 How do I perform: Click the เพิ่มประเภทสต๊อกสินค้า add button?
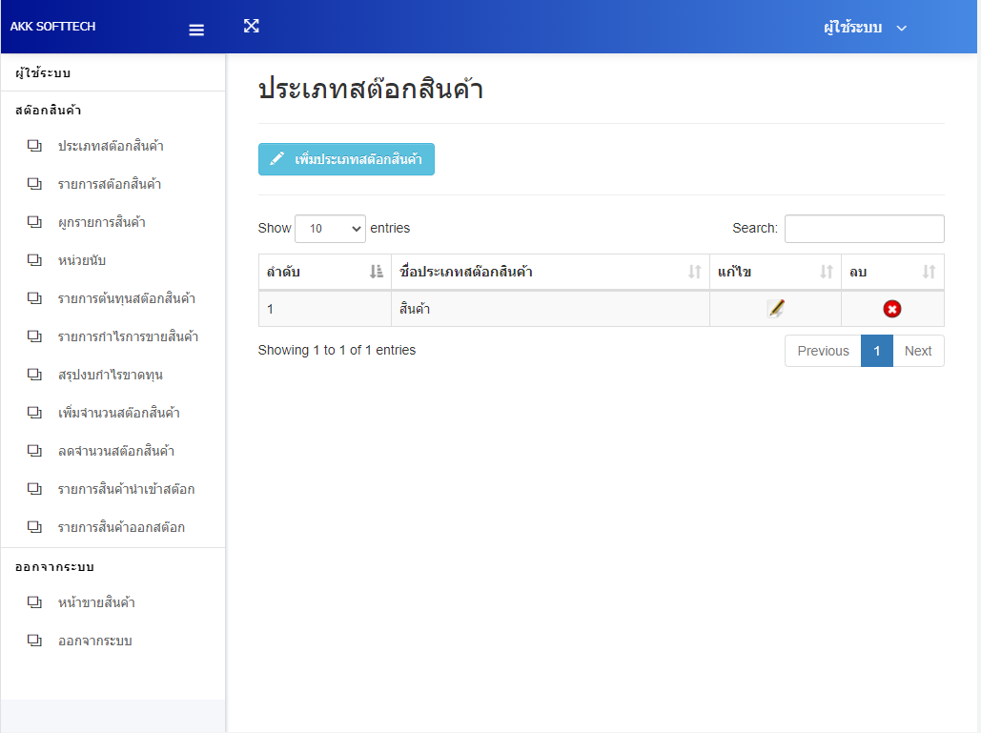pyautogui.click(x=346, y=159)
